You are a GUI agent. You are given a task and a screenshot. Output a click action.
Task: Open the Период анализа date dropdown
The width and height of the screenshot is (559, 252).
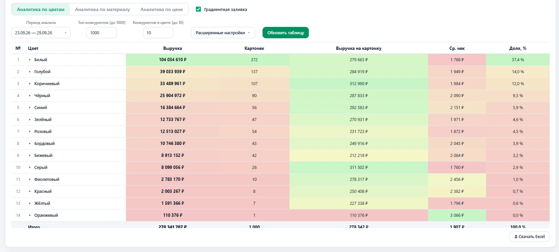[41, 33]
